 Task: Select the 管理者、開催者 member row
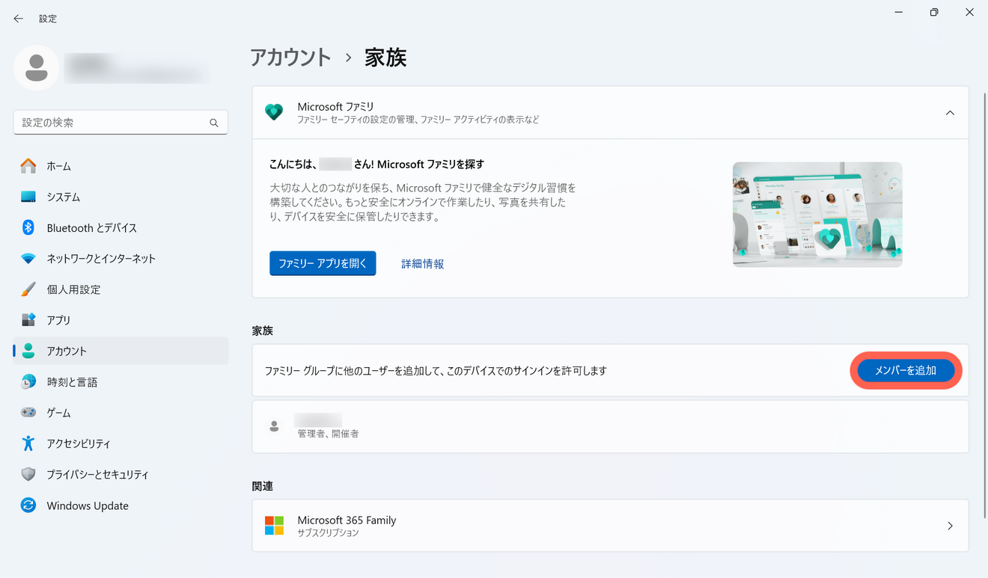[x=610, y=426]
